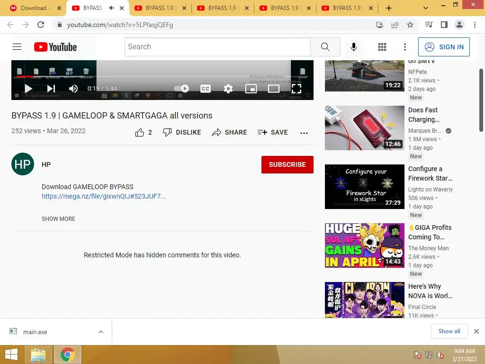
Task: Go forward in browser history
Action: point(26,25)
